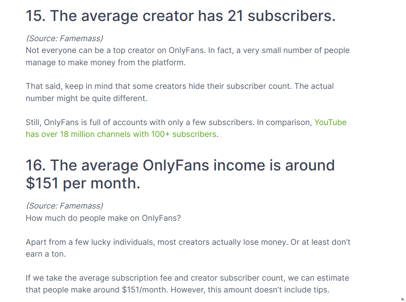Click the sentence "However, this amount doesn't include tips."
Viewport: 406px width, 302px height.
pyautogui.click(x=250, y=290)
